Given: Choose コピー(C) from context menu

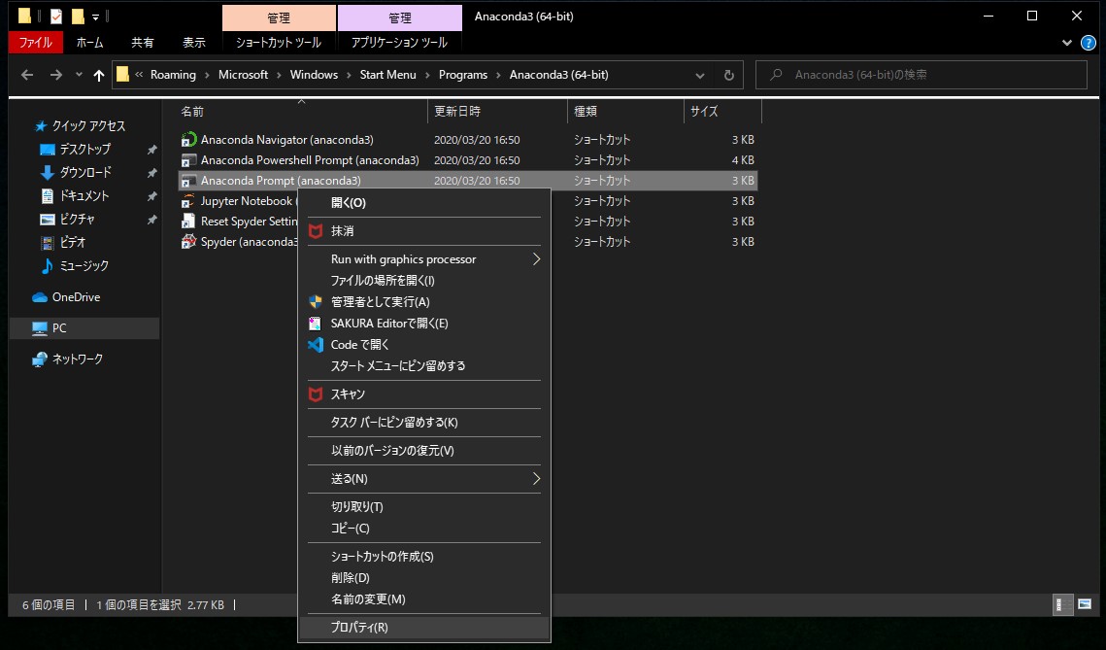Looking at the screenshot, I should (424, 529).
